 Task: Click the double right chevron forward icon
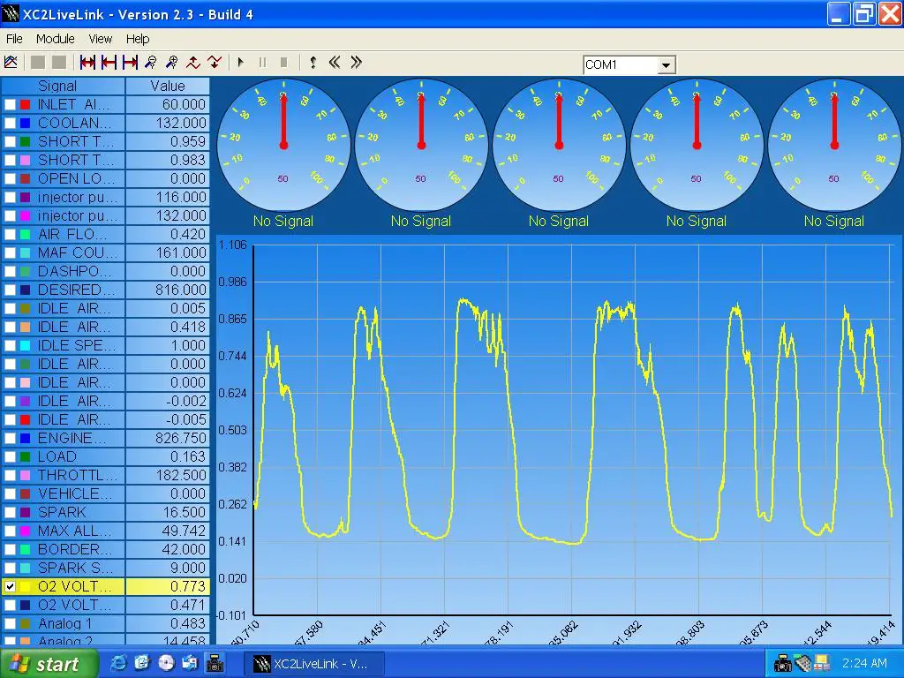tap(357, 63)
